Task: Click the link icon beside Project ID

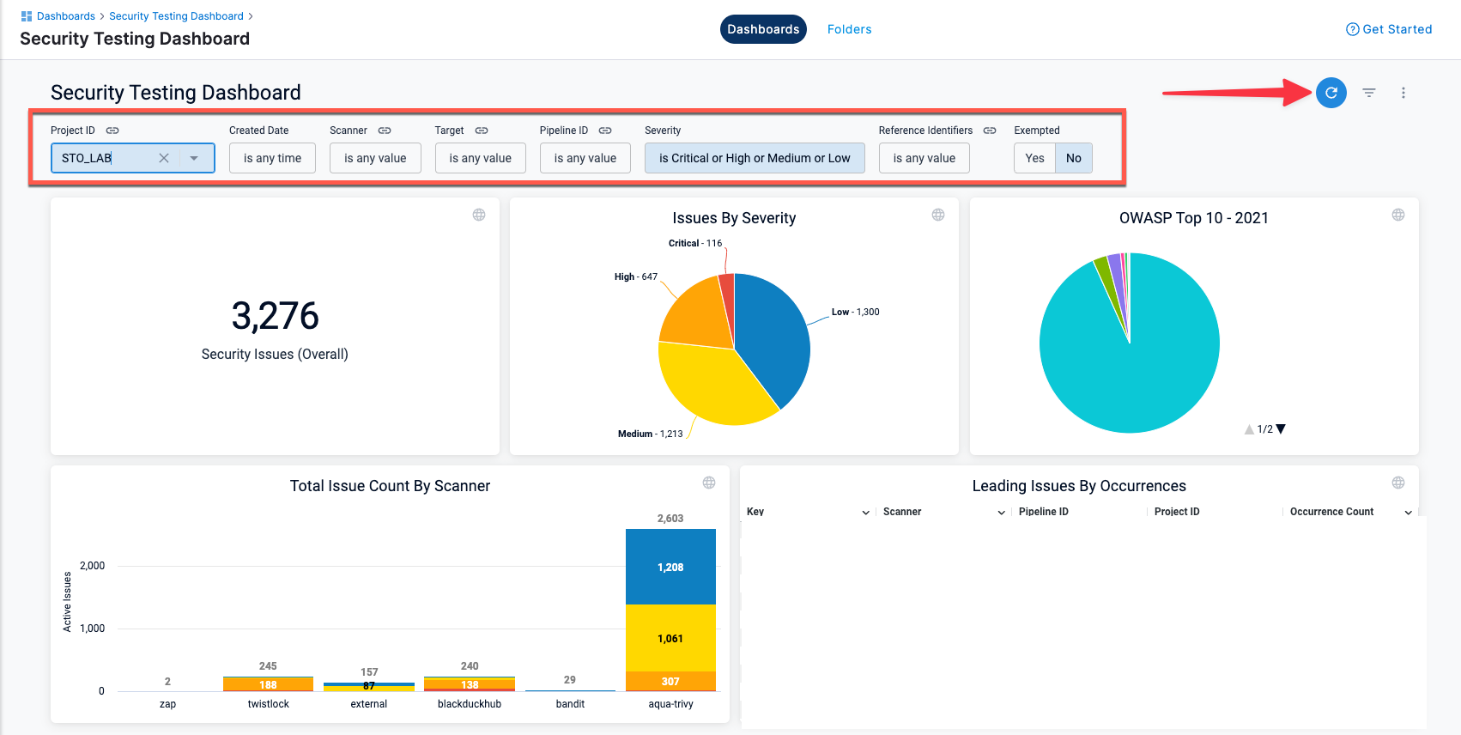Action: [x=112, y=131]
